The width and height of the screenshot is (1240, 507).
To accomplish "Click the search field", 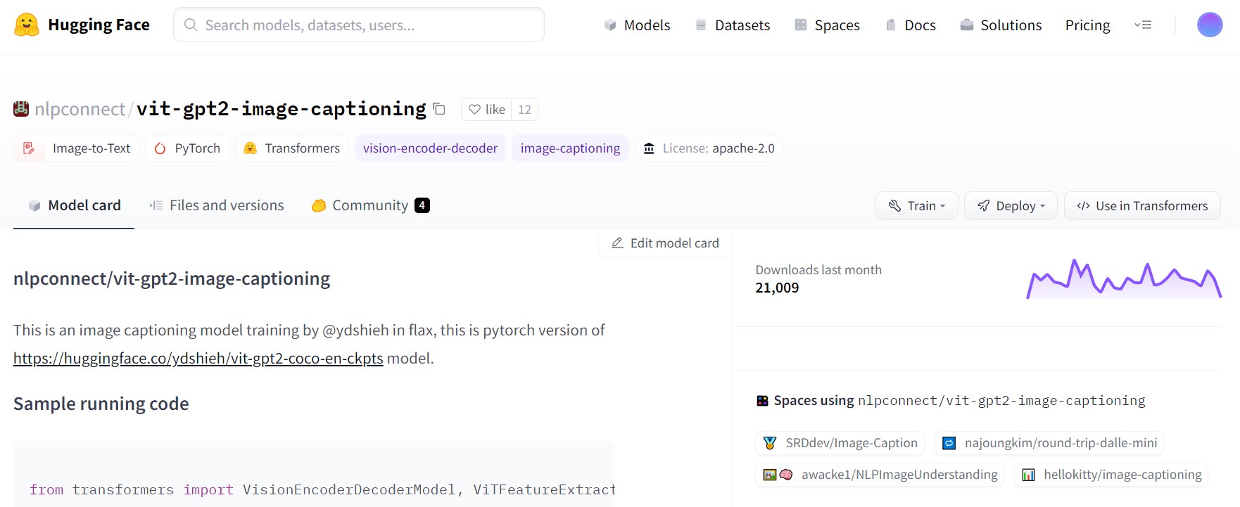I will coord(359,25).
